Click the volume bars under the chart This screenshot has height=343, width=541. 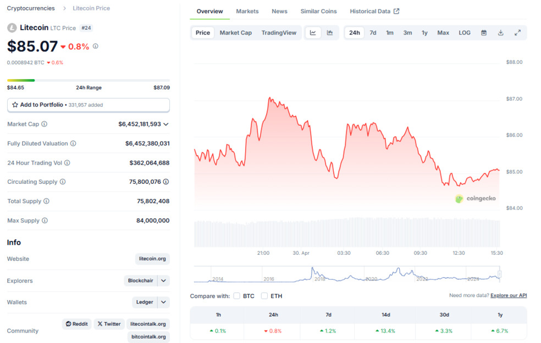347,233
